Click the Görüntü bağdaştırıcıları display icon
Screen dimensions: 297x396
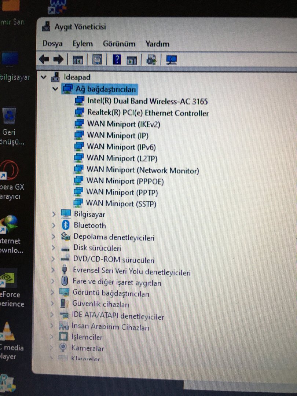64,292
